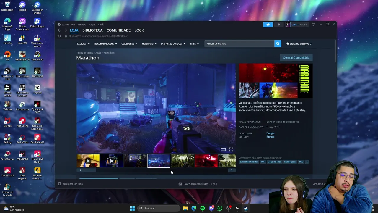Open the Ver menu

coord(73,25)
